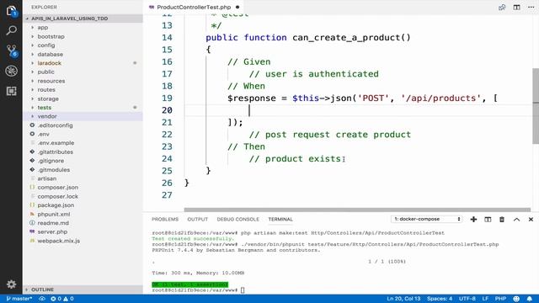Create a new terminal with plus icon
The width and height of the screenshot is (539, 303).
[x=473, y=219]
